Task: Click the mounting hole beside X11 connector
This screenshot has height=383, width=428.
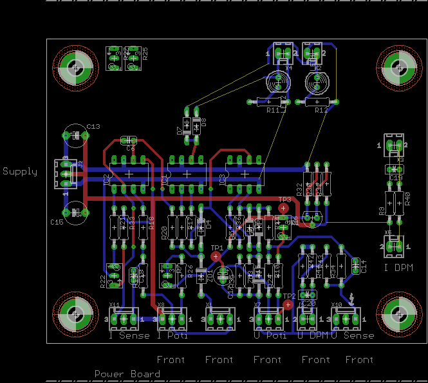Action: (x=75, y=314)
